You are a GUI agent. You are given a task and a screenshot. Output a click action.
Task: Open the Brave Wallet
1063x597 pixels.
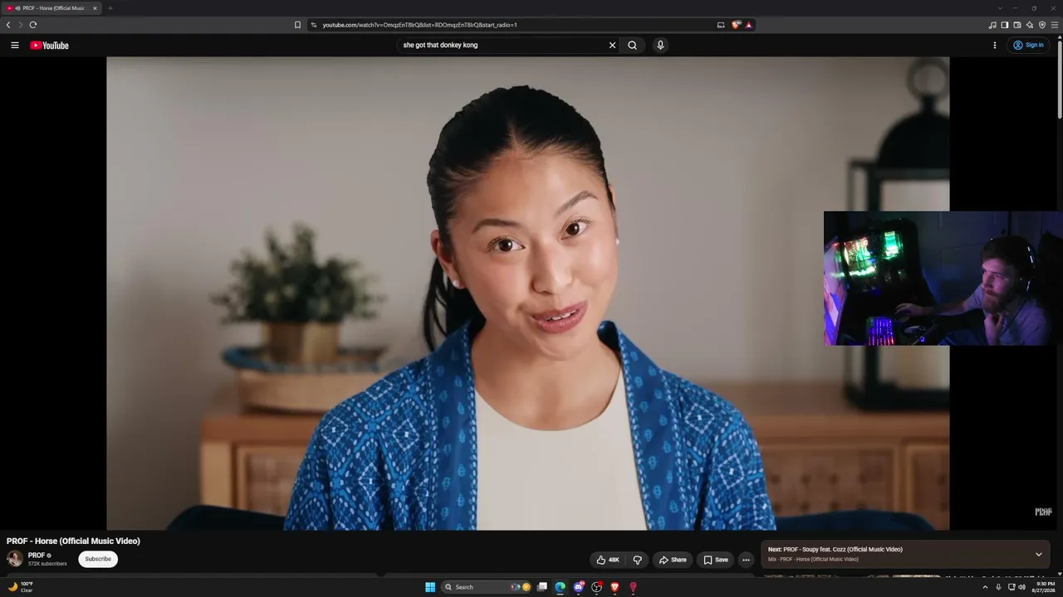tap(1017, 25)
